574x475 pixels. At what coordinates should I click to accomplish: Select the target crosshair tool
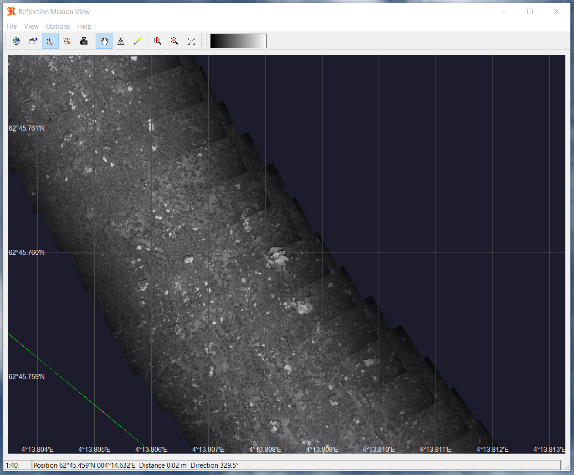(x=67, y=40)
